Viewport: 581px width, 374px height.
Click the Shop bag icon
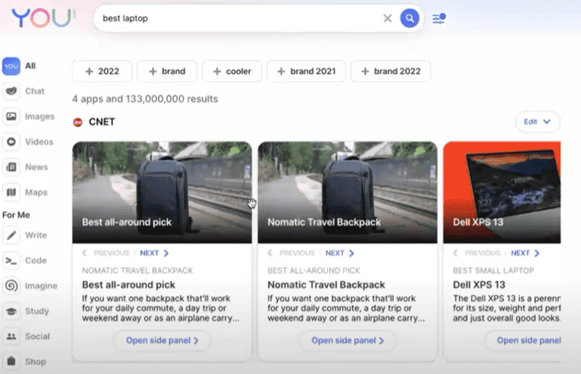coord(12,361)
